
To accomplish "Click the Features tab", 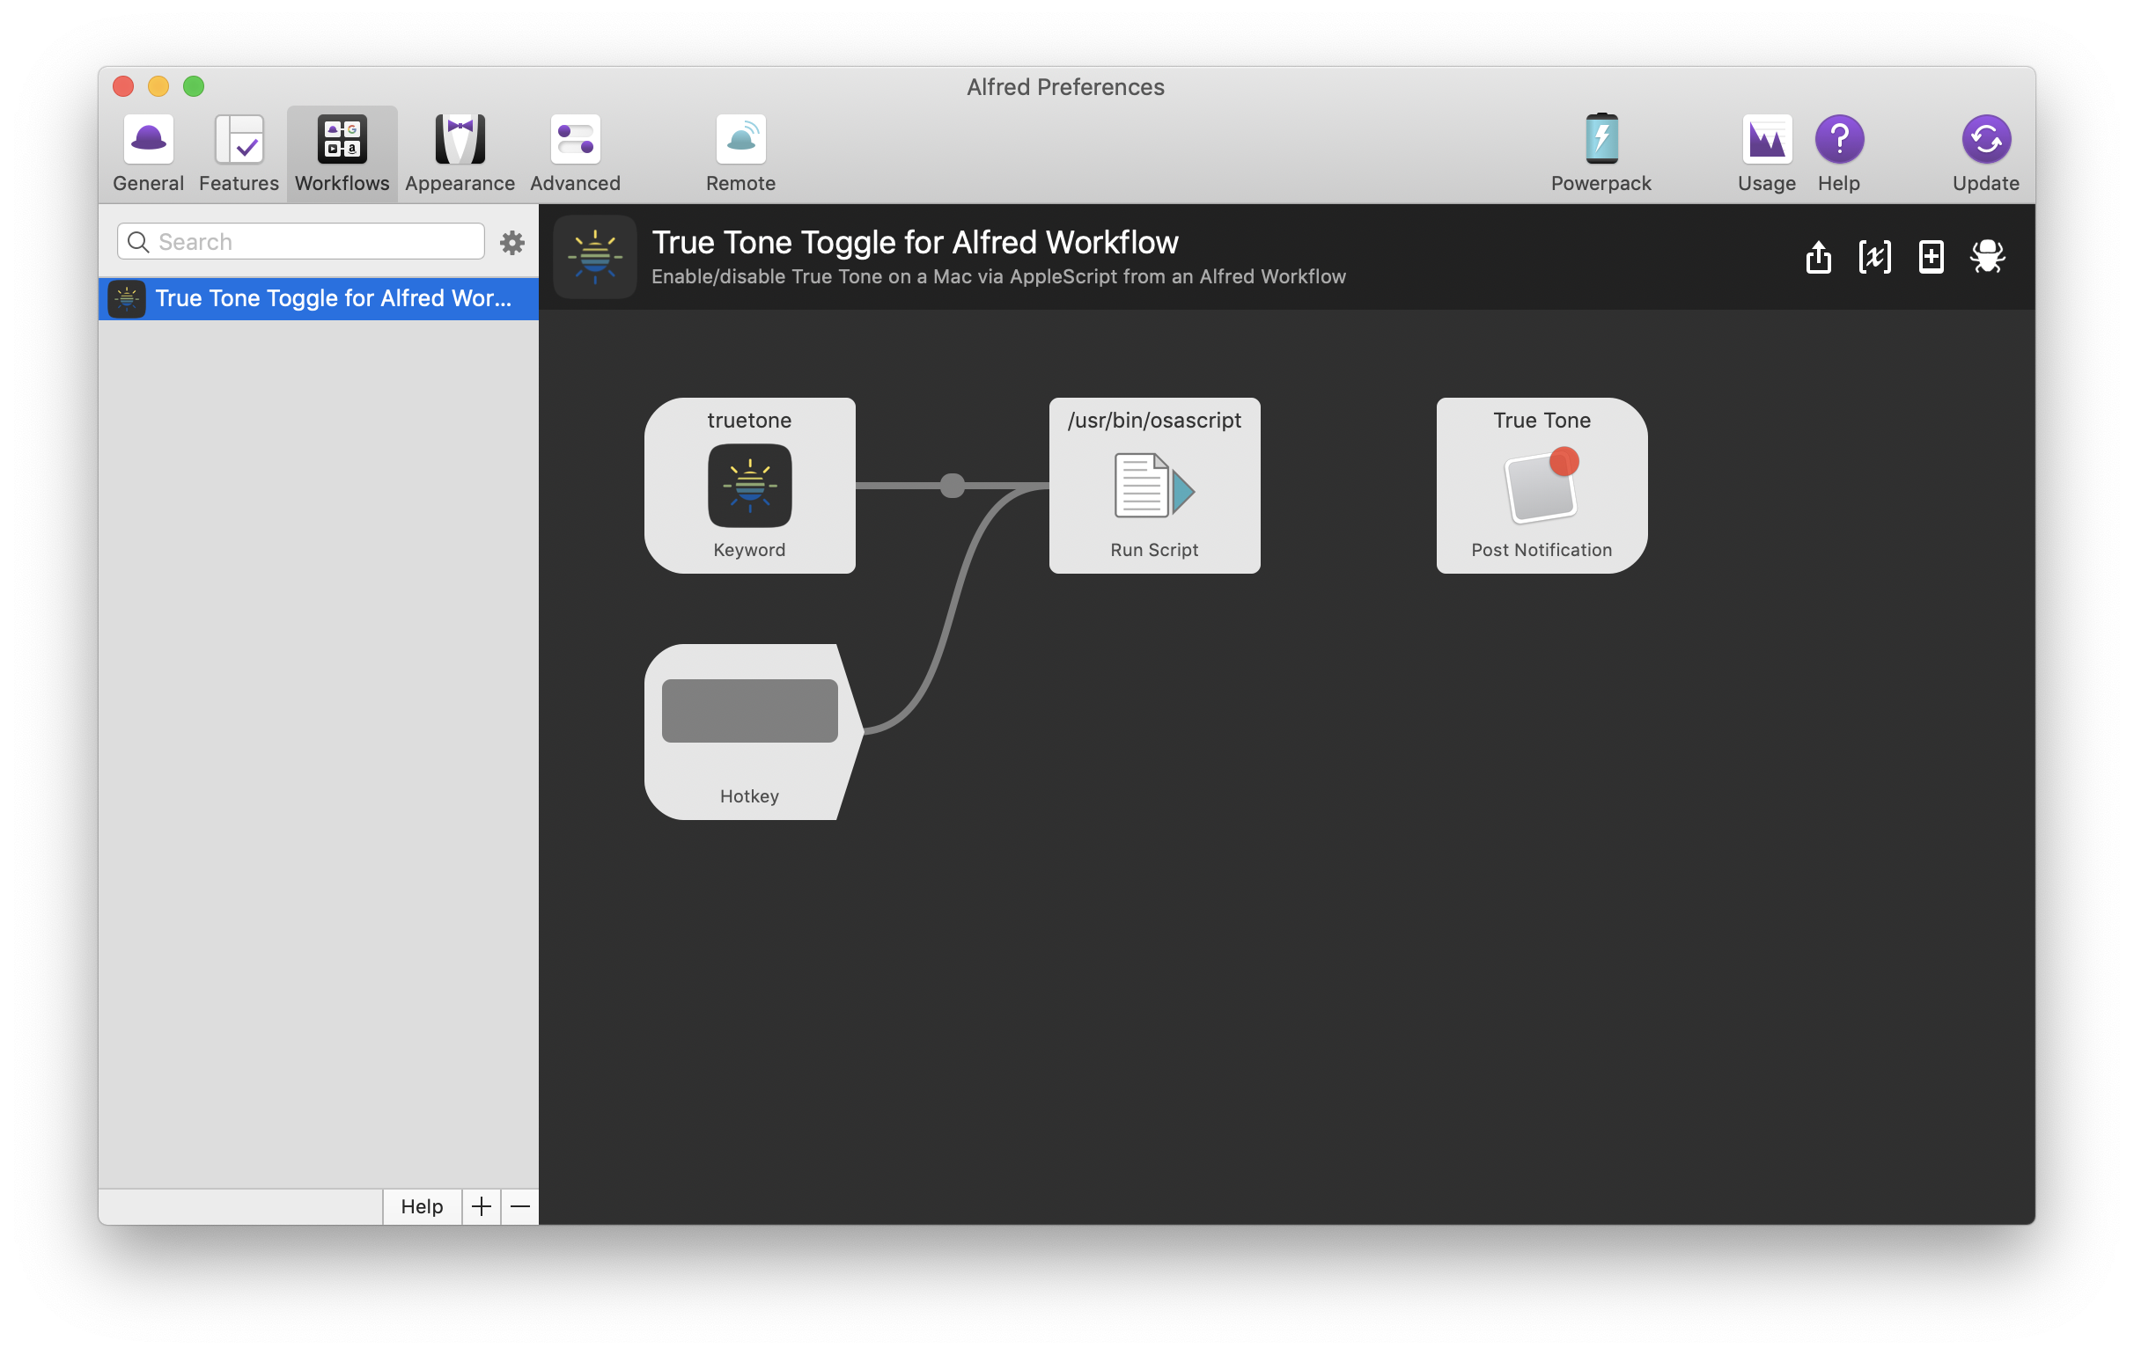I will pos(241,150).
